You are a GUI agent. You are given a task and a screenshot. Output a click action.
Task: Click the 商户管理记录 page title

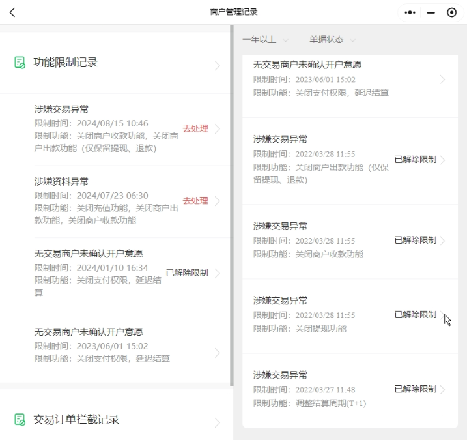pos(233,12)
